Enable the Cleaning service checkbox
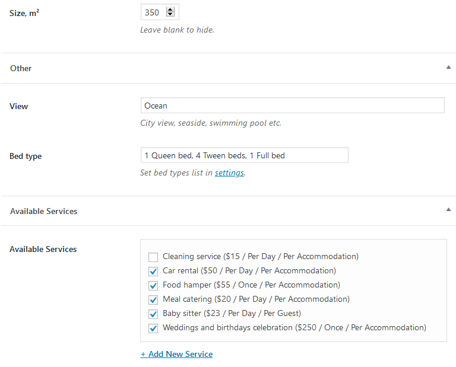 [x=153, y=257]
